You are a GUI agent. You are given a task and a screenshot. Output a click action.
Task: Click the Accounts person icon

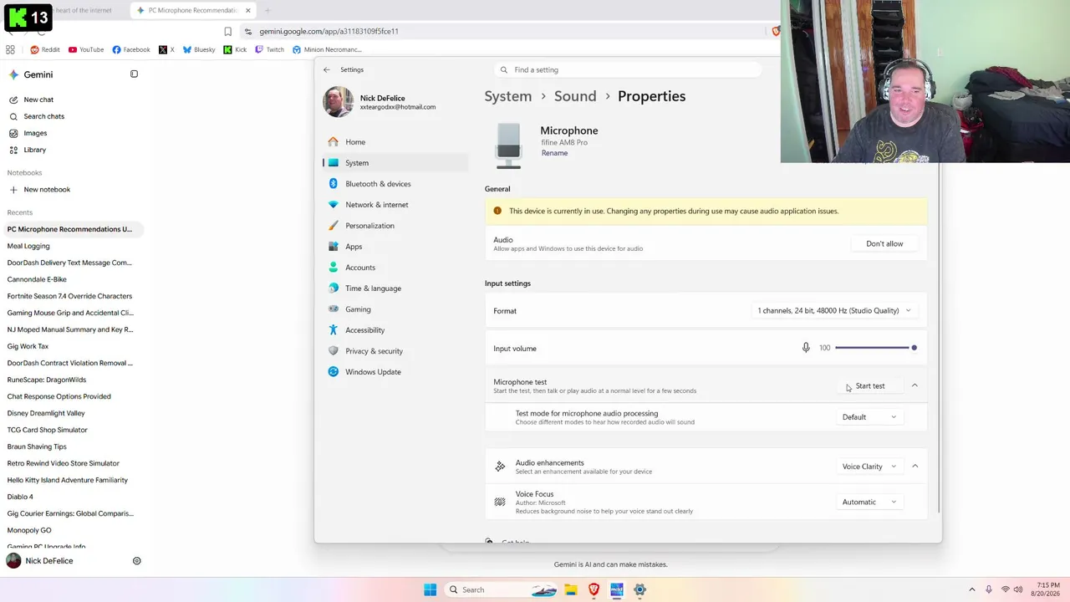[x=334, y=268]
